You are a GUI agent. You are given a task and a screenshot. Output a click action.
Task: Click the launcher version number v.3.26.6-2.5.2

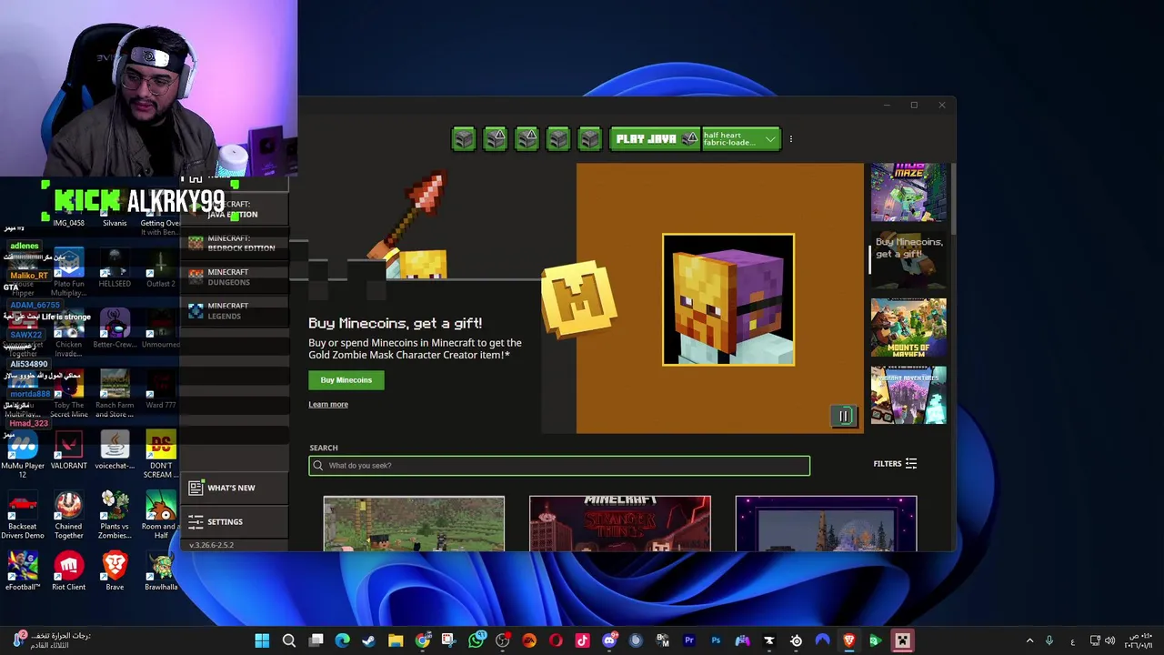coord(211,545)
